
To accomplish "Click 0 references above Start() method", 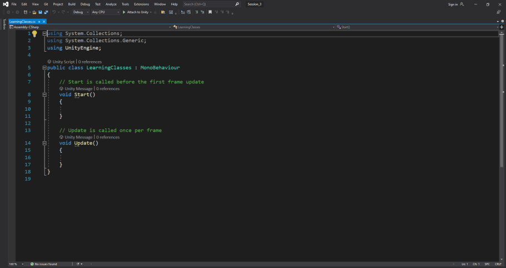I will point(108,89).
